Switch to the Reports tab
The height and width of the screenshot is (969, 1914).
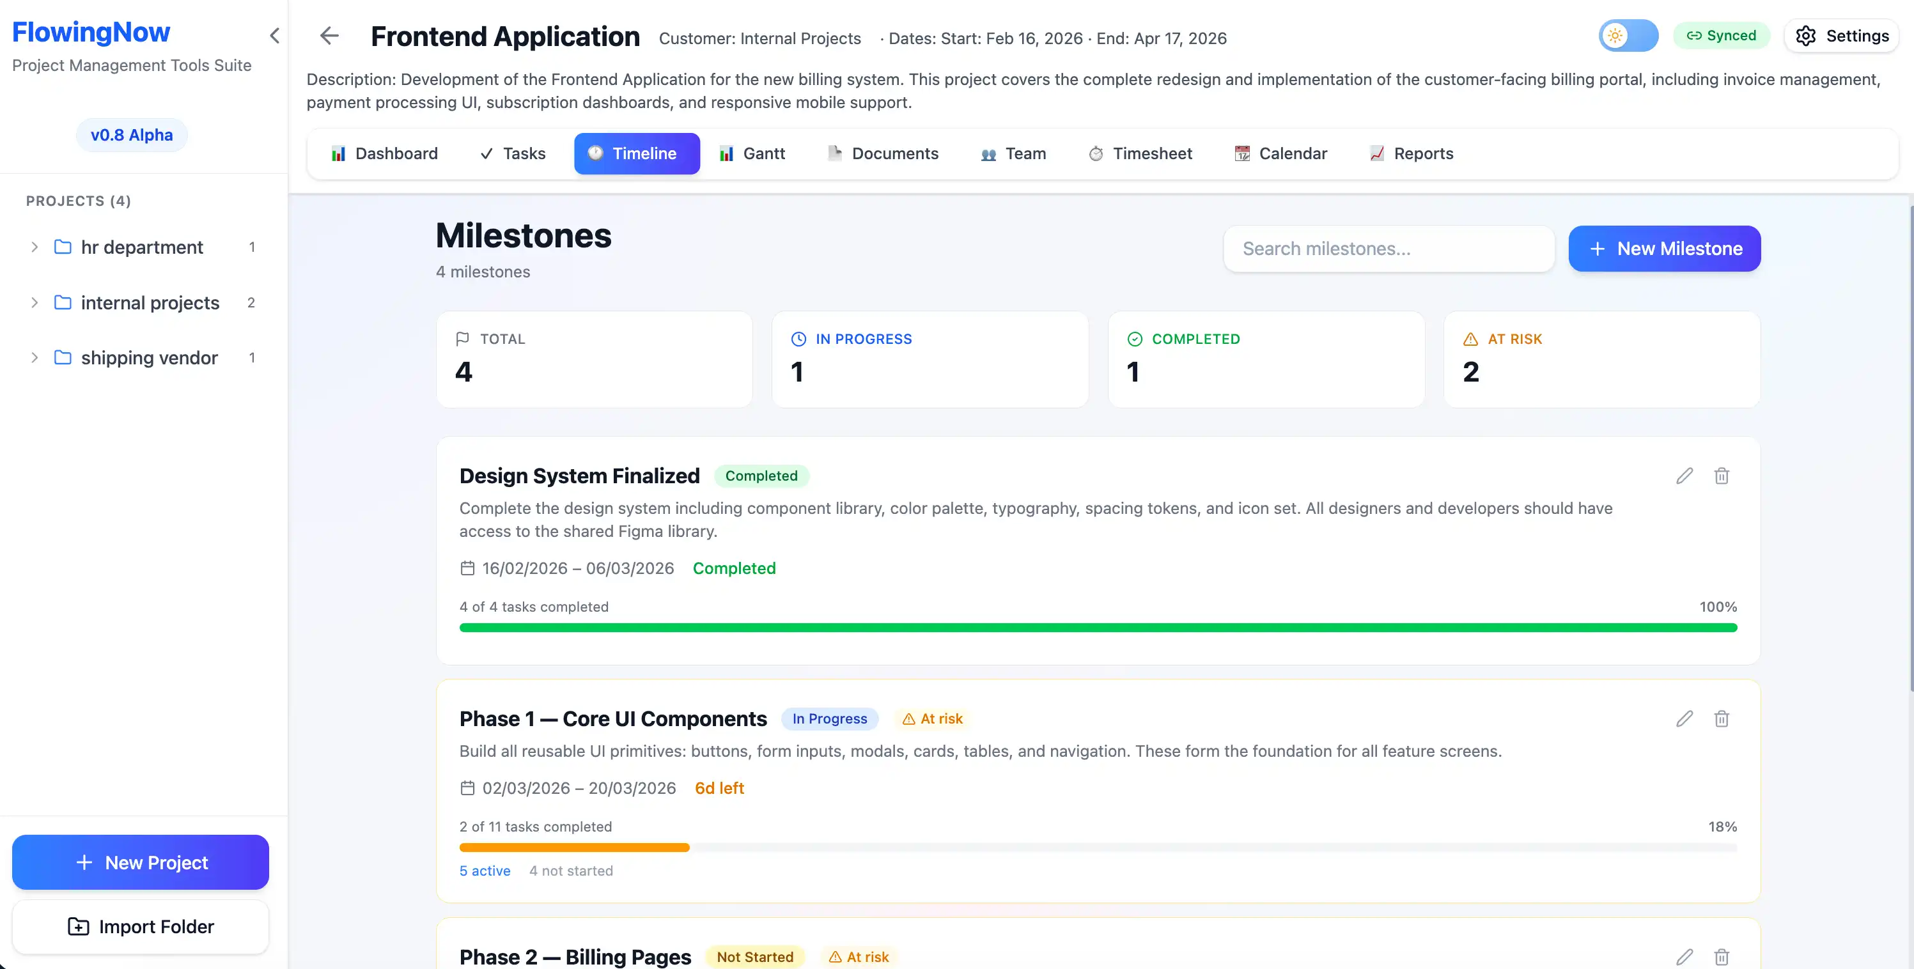pos(1411,153)
